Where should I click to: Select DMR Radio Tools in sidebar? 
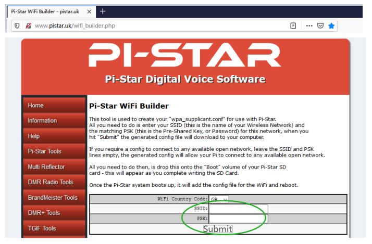point(54,182)
